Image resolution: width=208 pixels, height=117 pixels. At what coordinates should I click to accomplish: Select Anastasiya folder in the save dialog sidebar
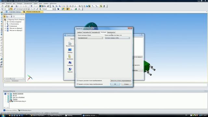pos(70,57)
